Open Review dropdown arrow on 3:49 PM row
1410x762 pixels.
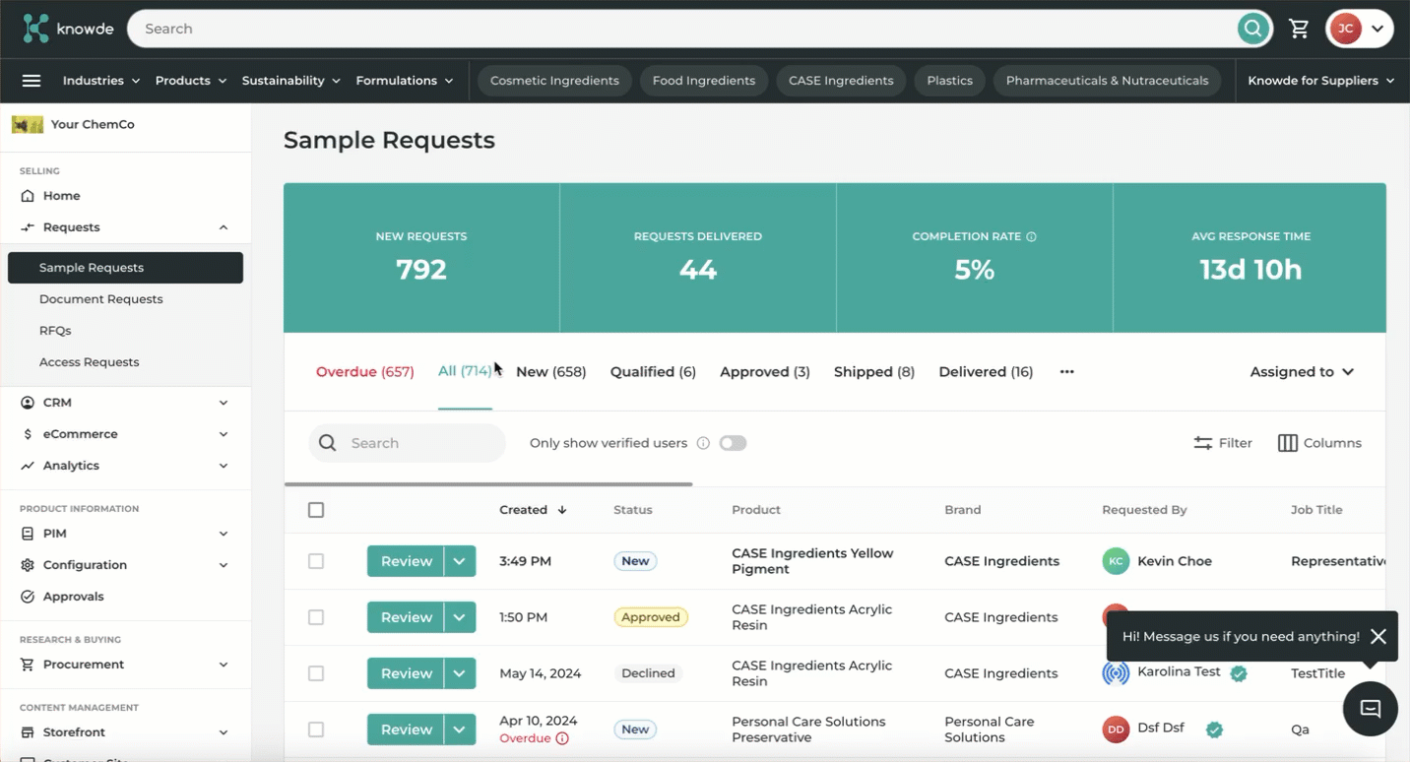click(460, 561)
